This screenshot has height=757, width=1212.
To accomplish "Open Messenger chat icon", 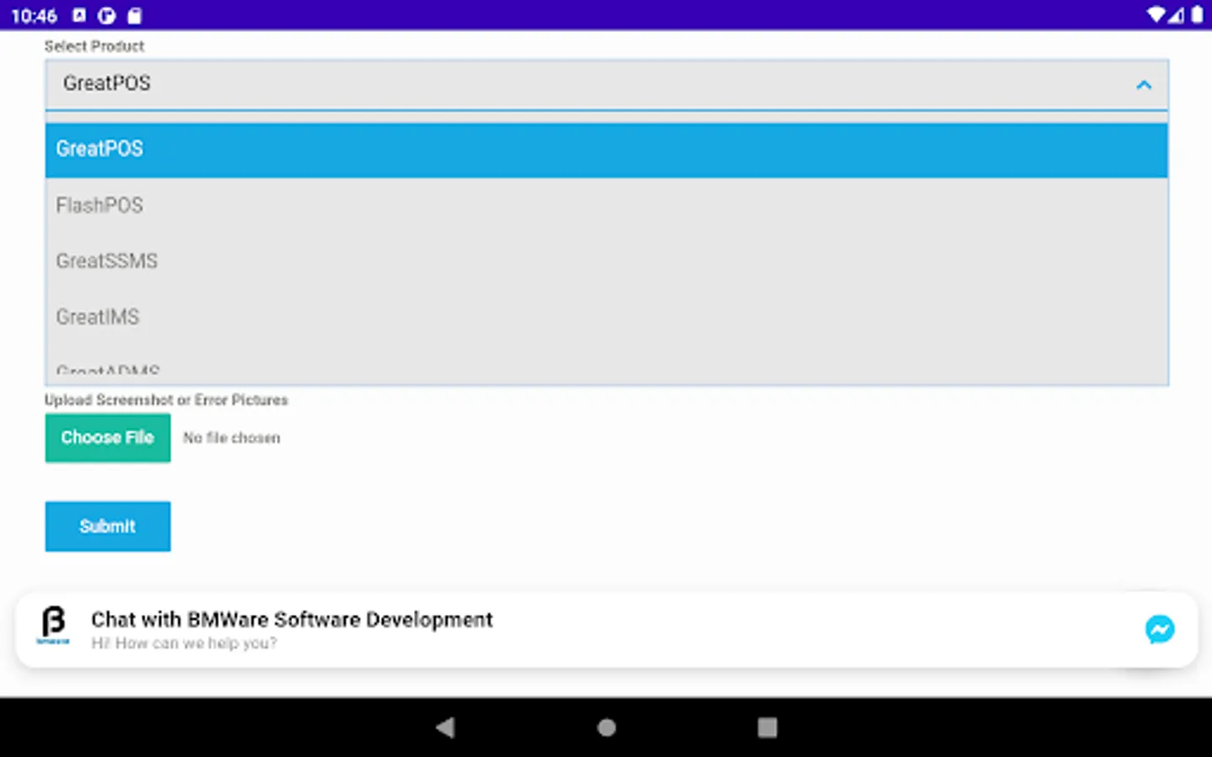I will tap(1160, 629).
